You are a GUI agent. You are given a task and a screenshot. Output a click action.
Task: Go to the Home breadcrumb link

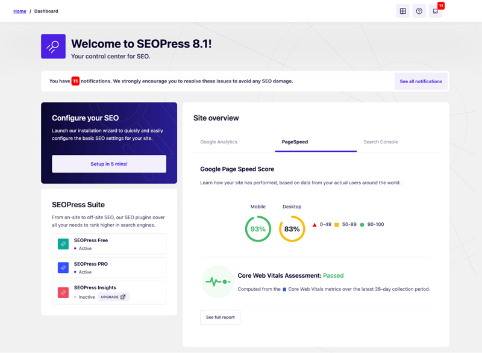tap(20, 11)
